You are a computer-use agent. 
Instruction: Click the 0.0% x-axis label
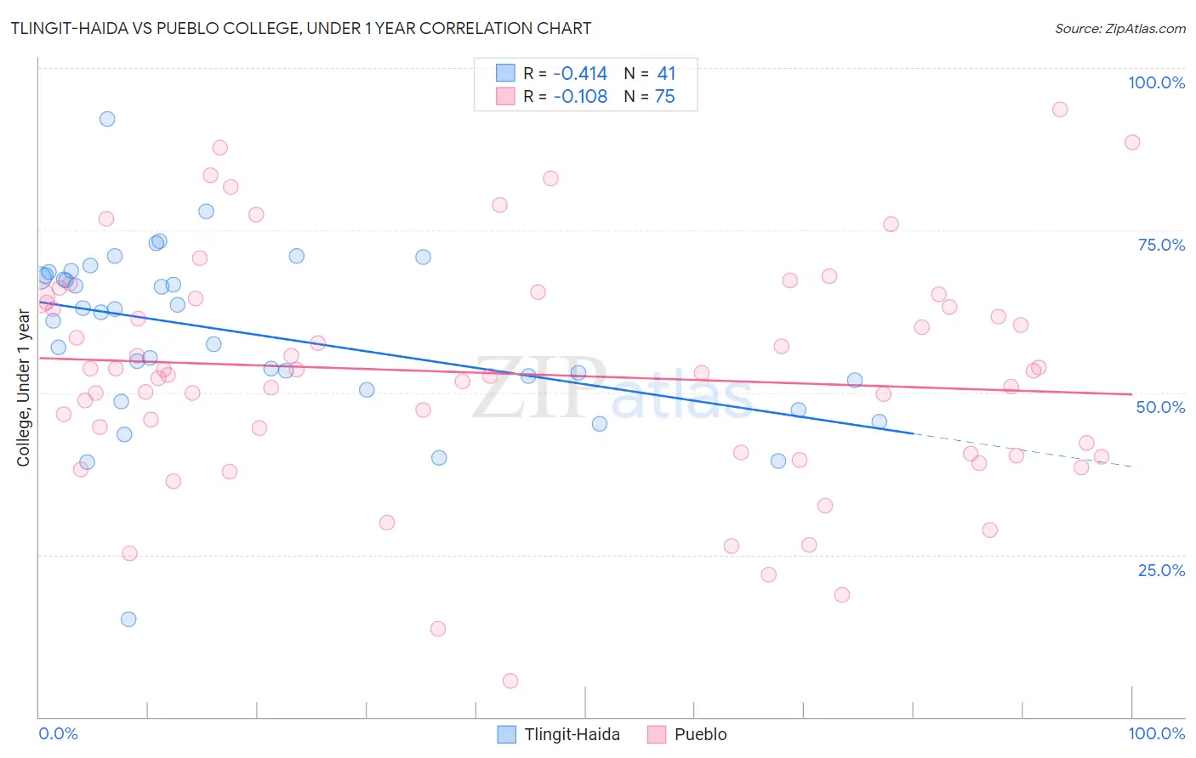[59, 733]
